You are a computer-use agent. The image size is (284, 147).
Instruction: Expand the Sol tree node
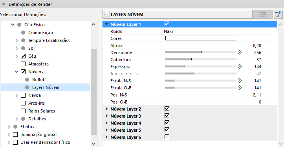[16, 48]
